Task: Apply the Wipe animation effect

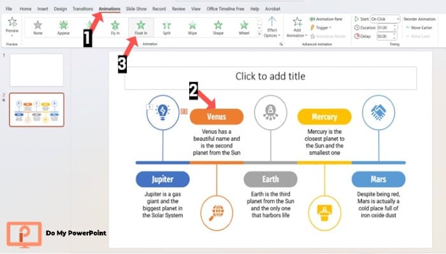Action: pyautogui.click(x=192, y=27)
